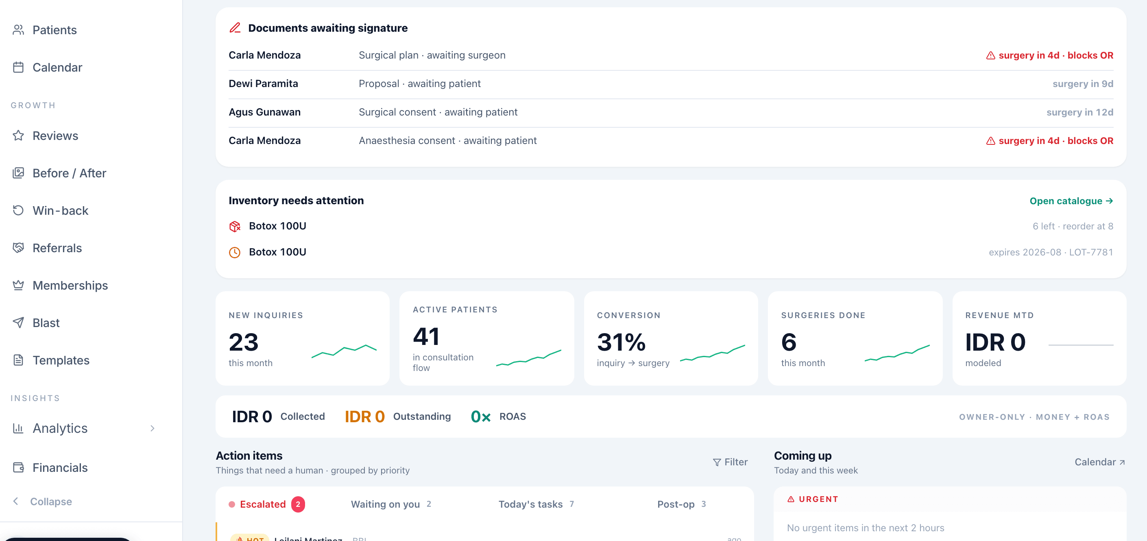Click 'expires 2026-08 · LOT-7781' text
This screenshot has height=541, width=1147.
click(x=1051, y=252)
